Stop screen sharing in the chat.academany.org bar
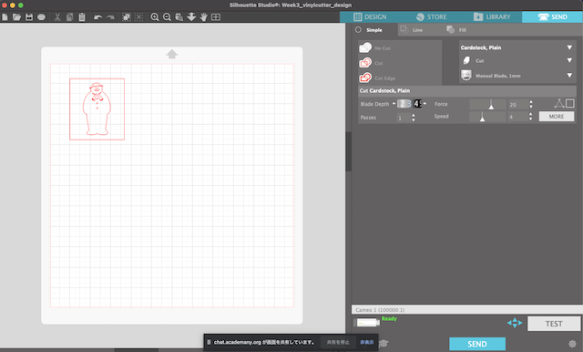 pyautogui.click(x=338, y=342)
